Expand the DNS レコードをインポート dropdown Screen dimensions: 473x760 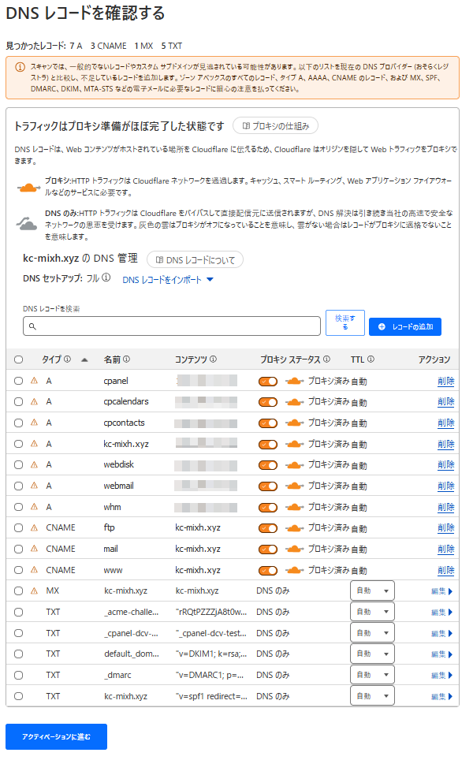coord(168,280)
